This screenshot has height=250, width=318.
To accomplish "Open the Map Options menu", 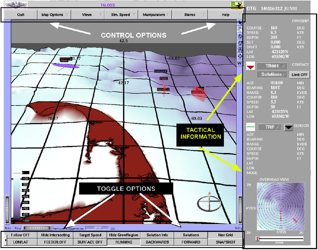I will point(54,15).
